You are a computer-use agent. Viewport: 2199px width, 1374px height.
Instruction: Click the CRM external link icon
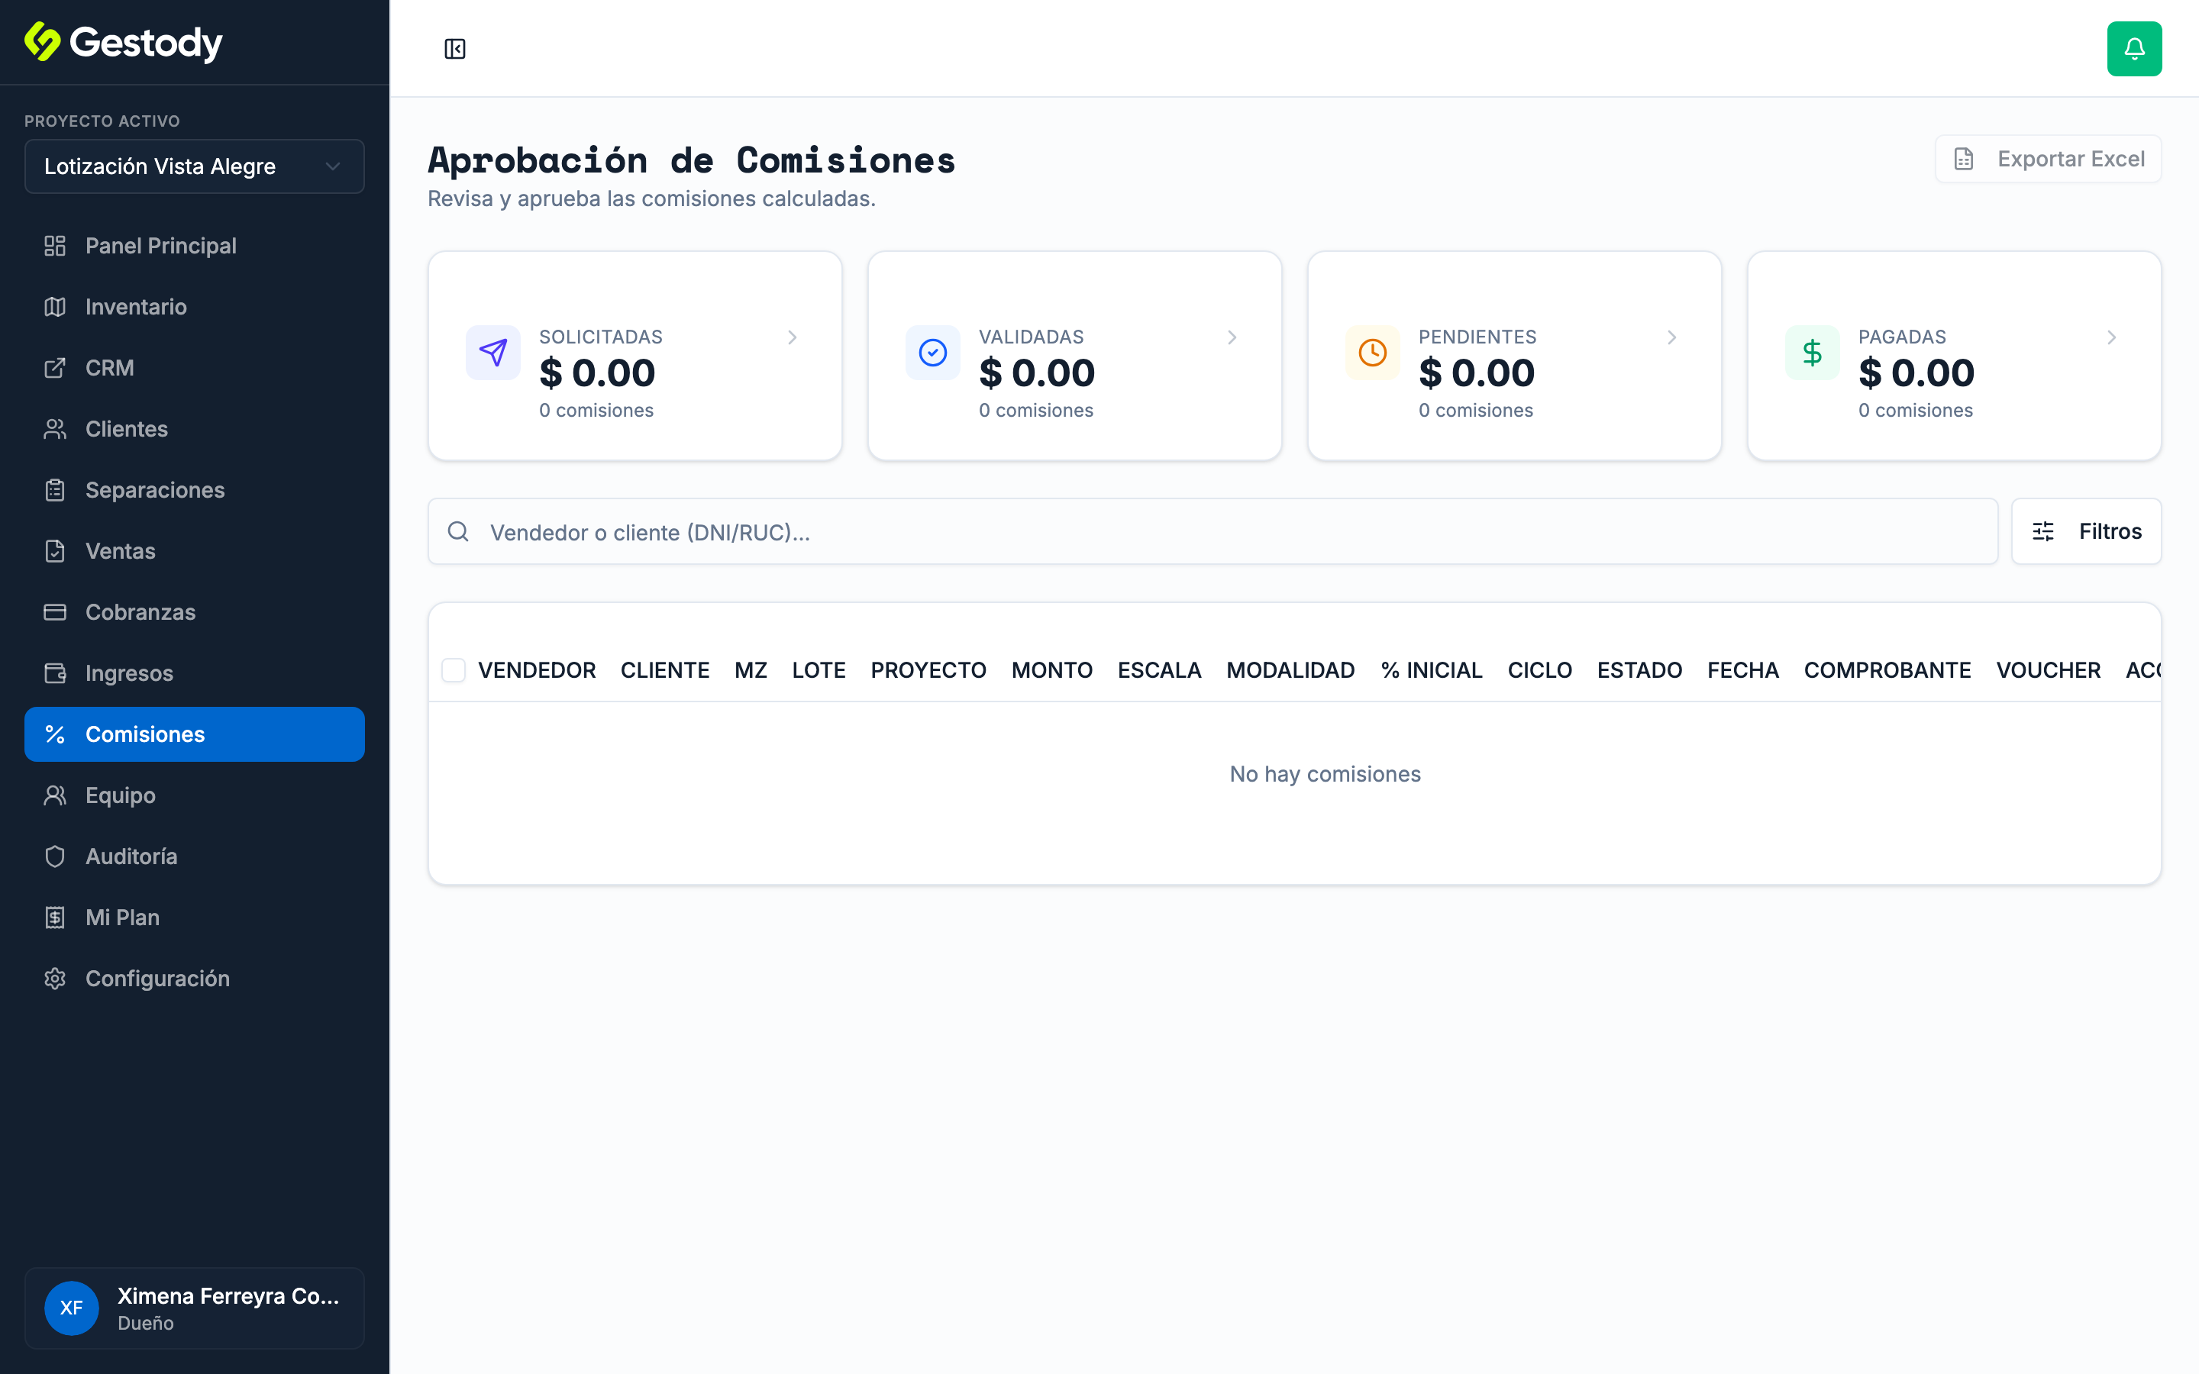pyautogui.click(x=56, y=368)
